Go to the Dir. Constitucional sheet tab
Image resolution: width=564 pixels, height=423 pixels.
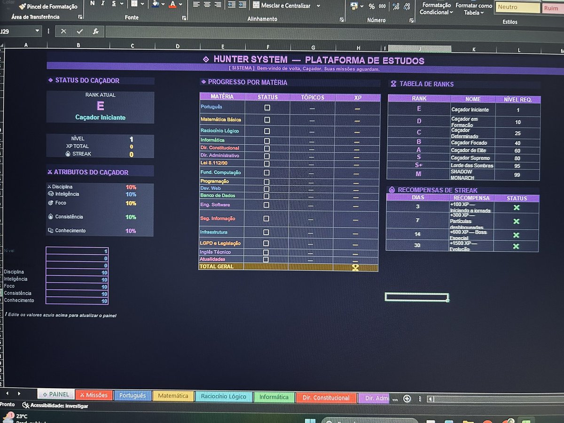[x=326, y=398]
